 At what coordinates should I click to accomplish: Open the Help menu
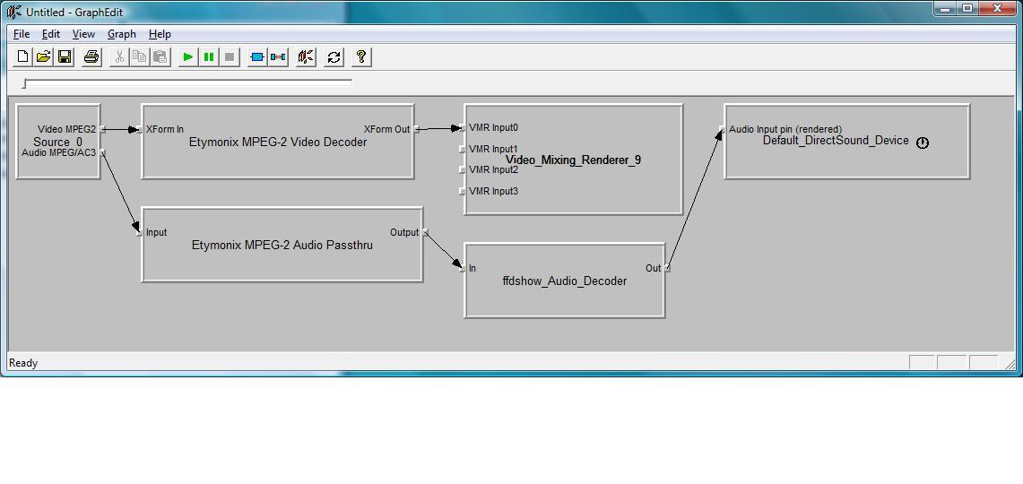pyautogui.click(x=160, y=34)
